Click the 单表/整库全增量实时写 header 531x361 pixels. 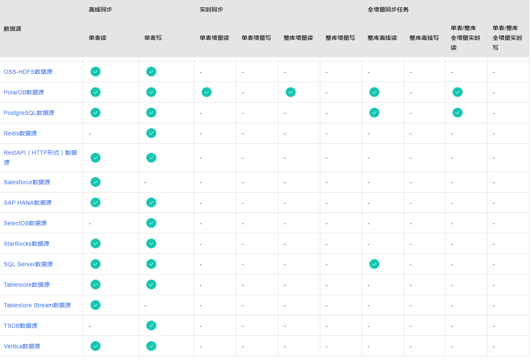coord(508,38)
